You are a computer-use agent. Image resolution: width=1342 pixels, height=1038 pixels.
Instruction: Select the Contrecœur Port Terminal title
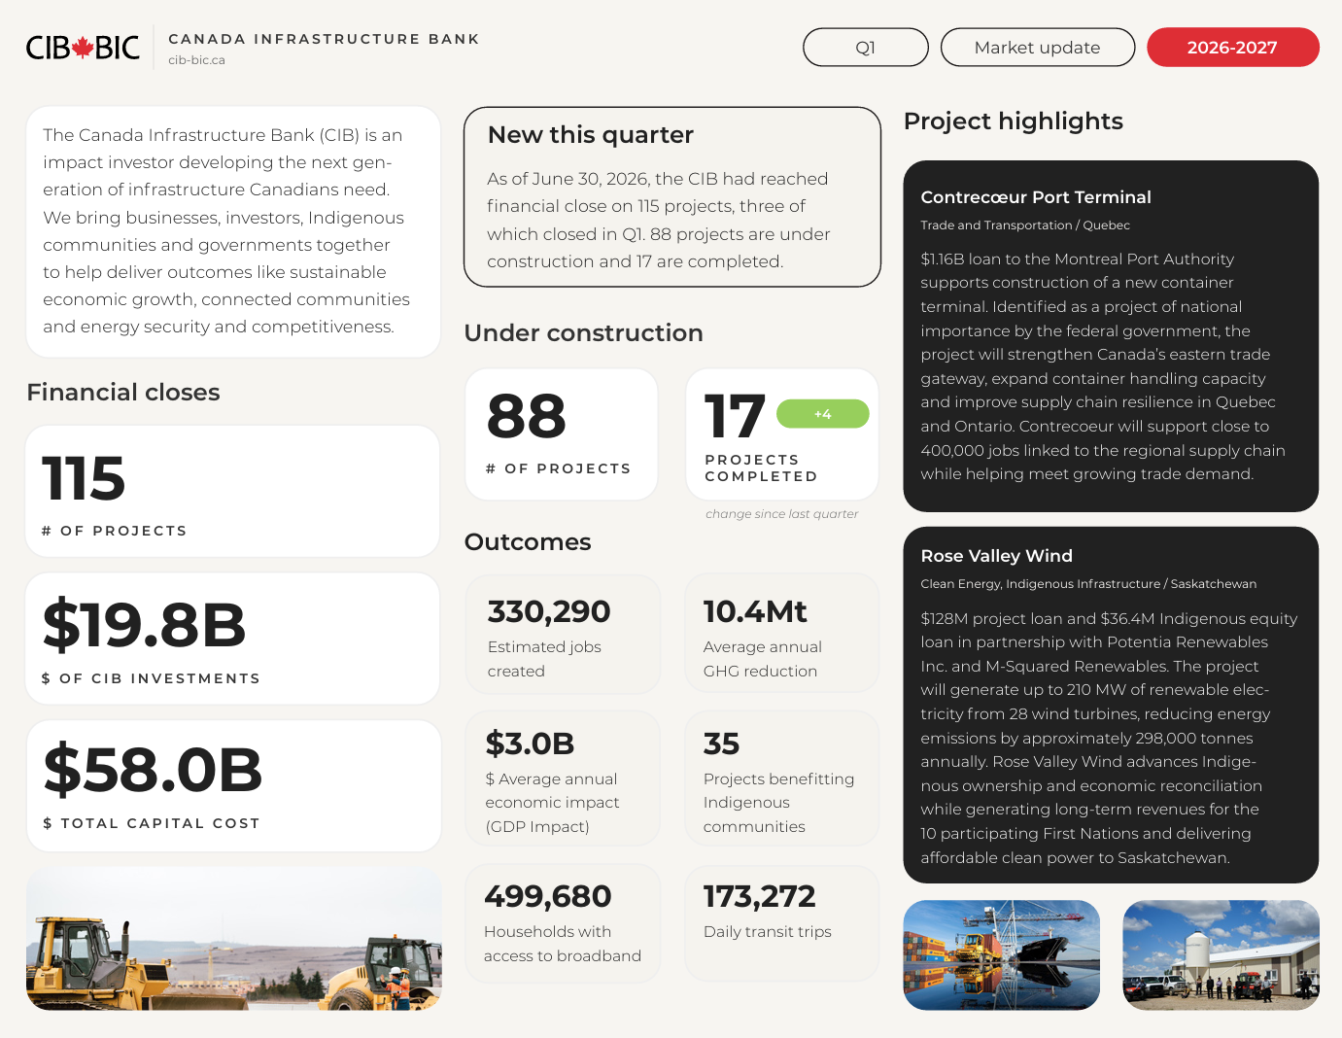click(1036, 197)
